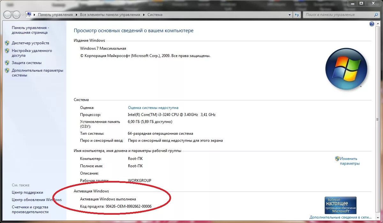This screenshot has height=223, width=383.
Task: Select 'Панель управления' breadcrumb in address bar
Action: coord(55,15)
